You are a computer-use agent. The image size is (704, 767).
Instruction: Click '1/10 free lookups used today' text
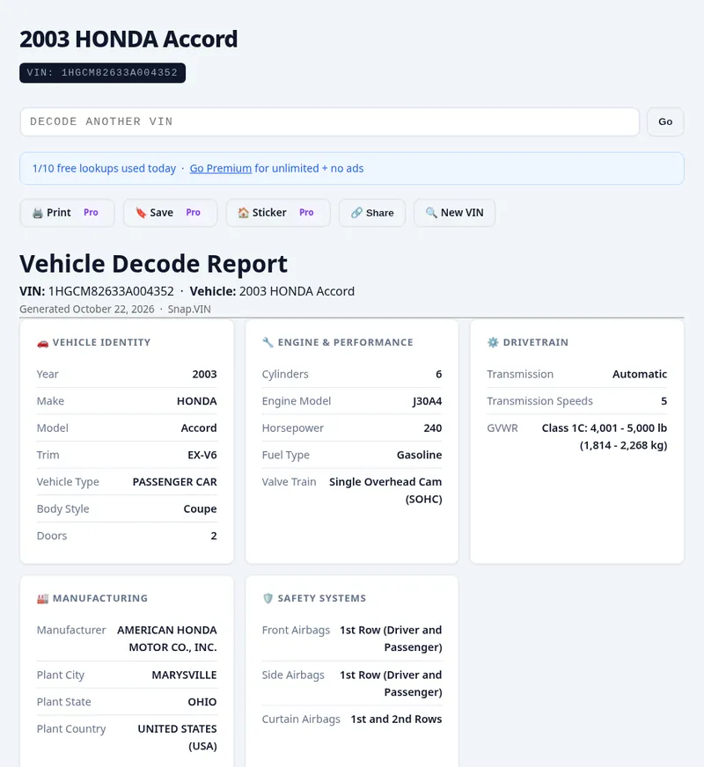click(104, 168)
